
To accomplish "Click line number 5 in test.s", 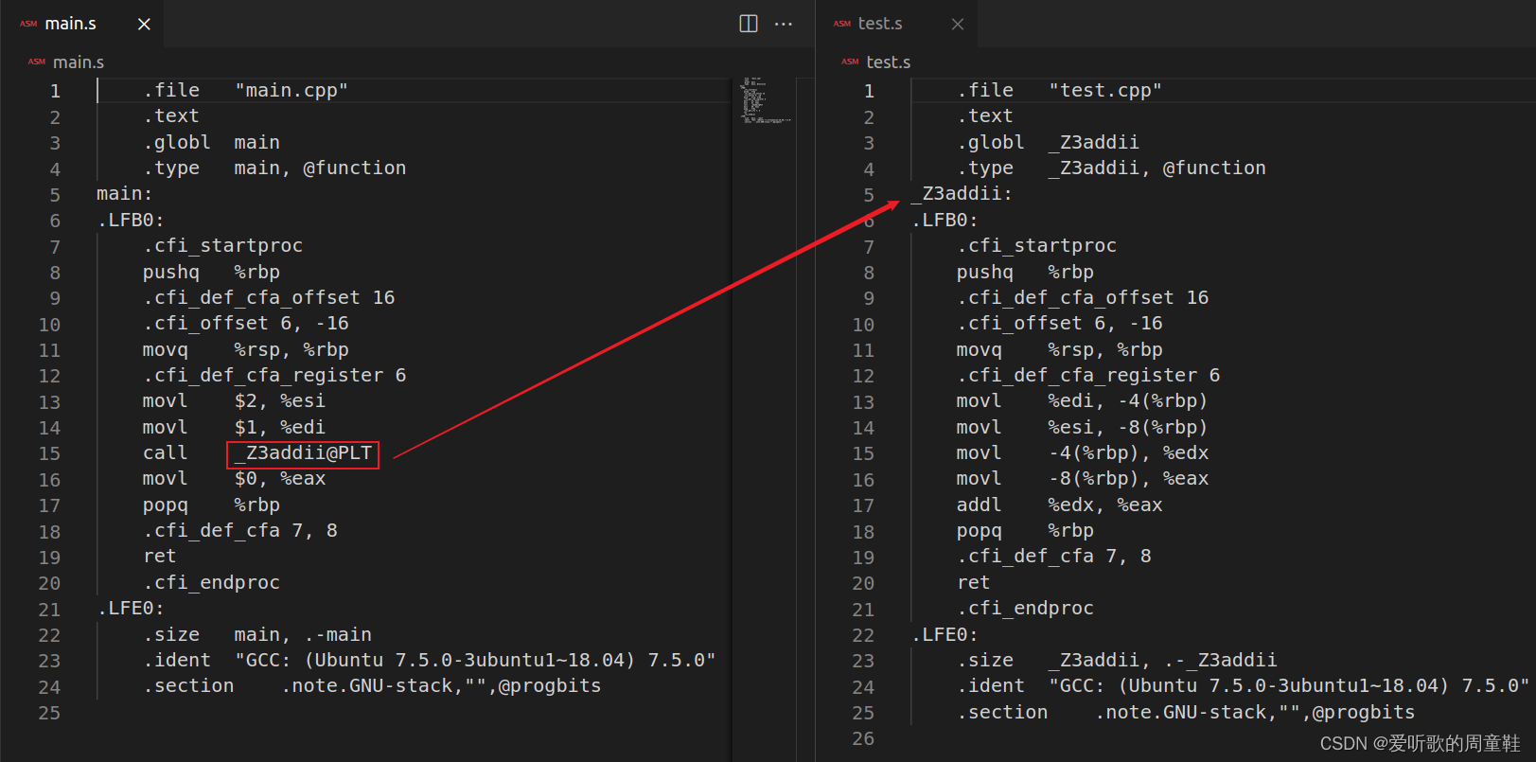I will tap(869, 195).
